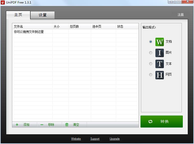This screenshot has width=194, height=144.
Task: Click the plus icon beside 添加
Action: (17, 125)
